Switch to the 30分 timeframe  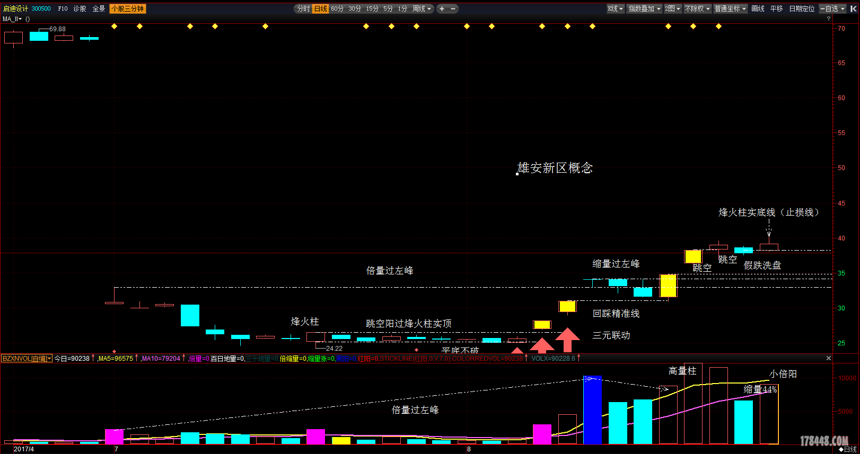coord(355,8)
